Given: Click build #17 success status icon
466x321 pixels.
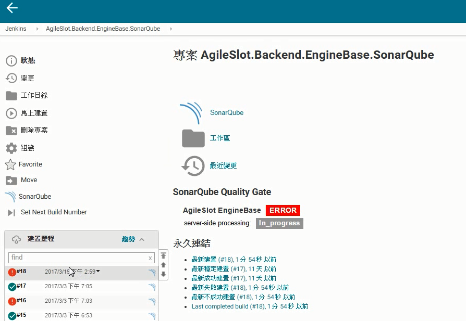Looking at the screenshot, I should tap(12, 287).
